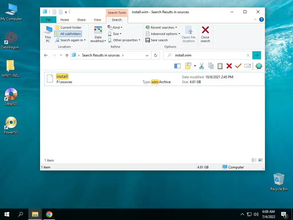
Task: Show hidden system tray icons
Action: [242, 214]
